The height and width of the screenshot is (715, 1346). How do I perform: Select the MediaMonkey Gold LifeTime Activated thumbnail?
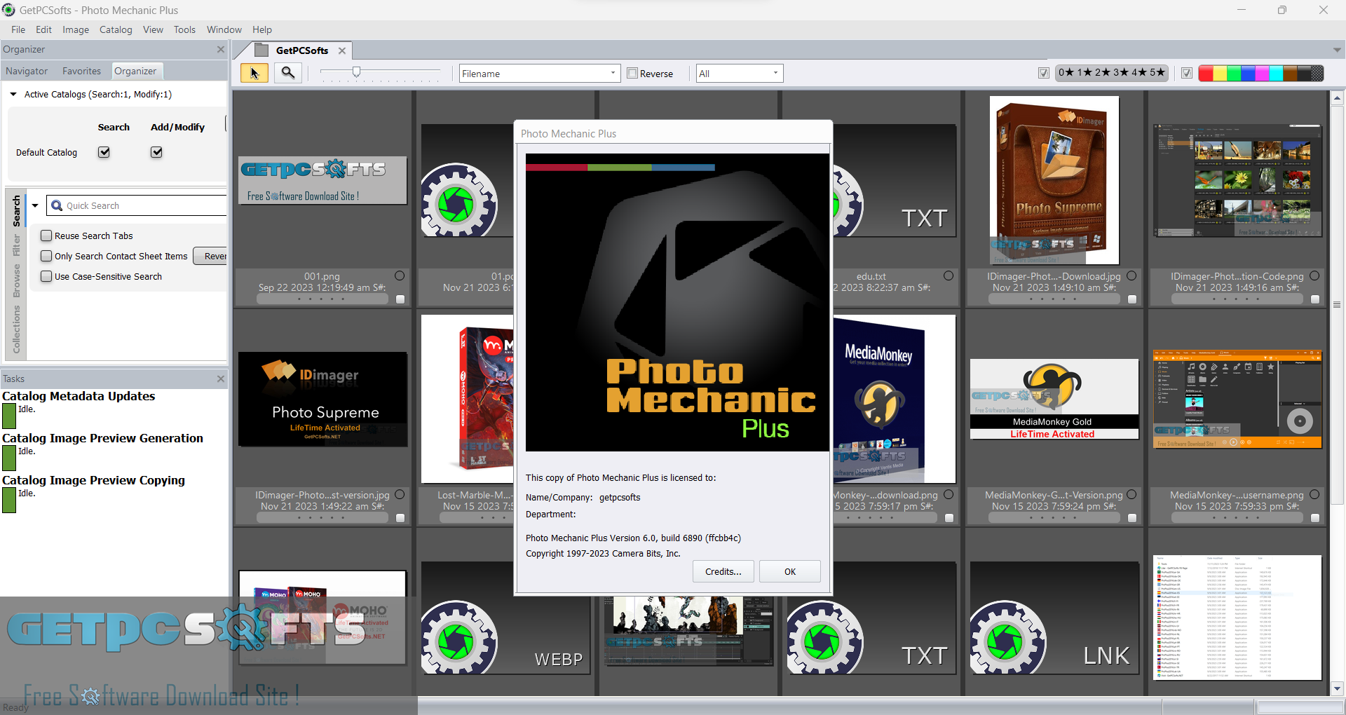point(1054,399)
